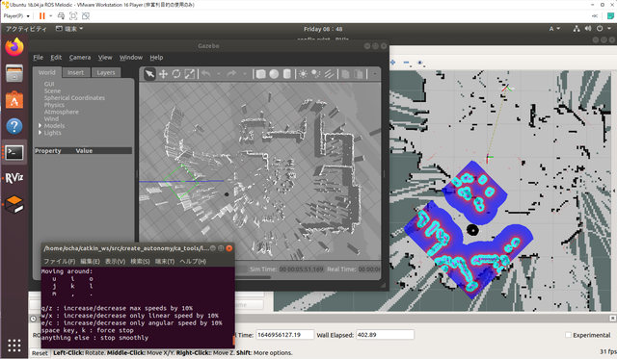Open the undo history dropdown arrow
Viewport: 617px width, 359px height.
pos(219,74)
